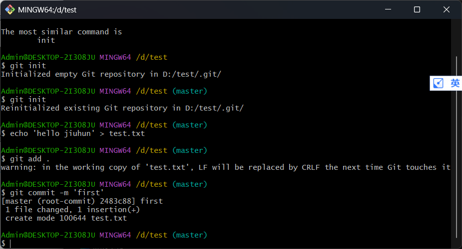Image resolution: width=462 pixels, height=249 pixels.
Task: Toggle the 英 input language indicator
Action: pyautogui.click(x=455, y=83)
